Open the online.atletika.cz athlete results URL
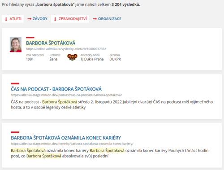 pos(66,49)
